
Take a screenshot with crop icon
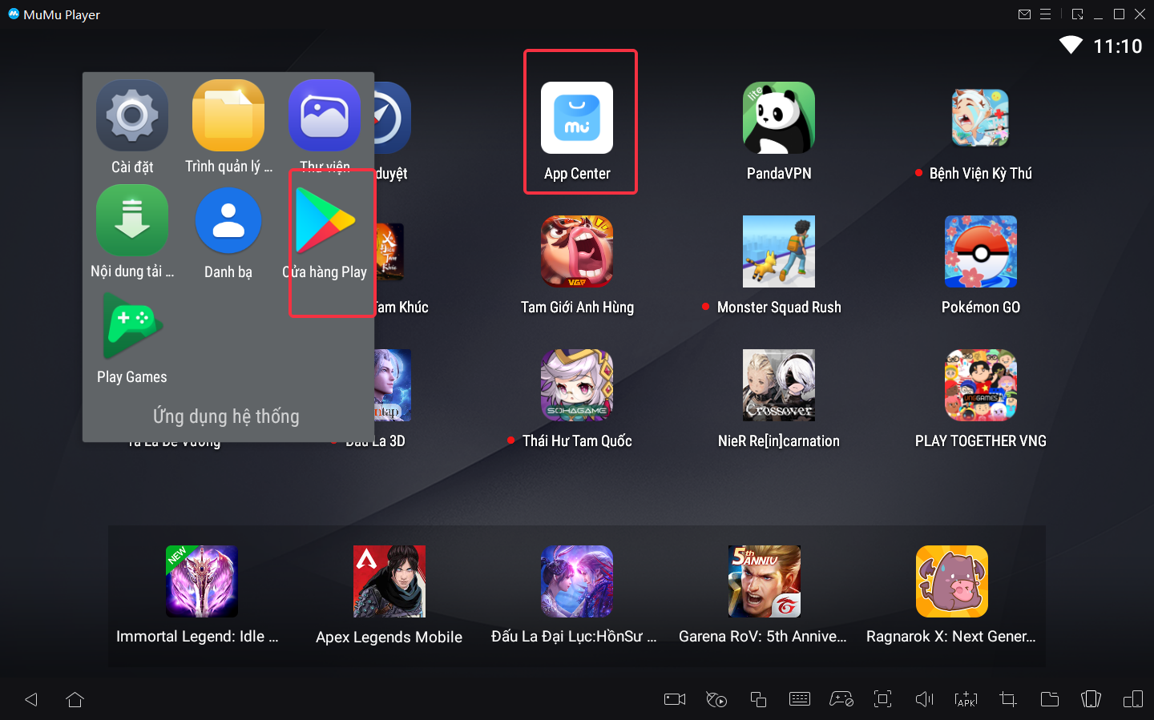tap(1008, 699)
